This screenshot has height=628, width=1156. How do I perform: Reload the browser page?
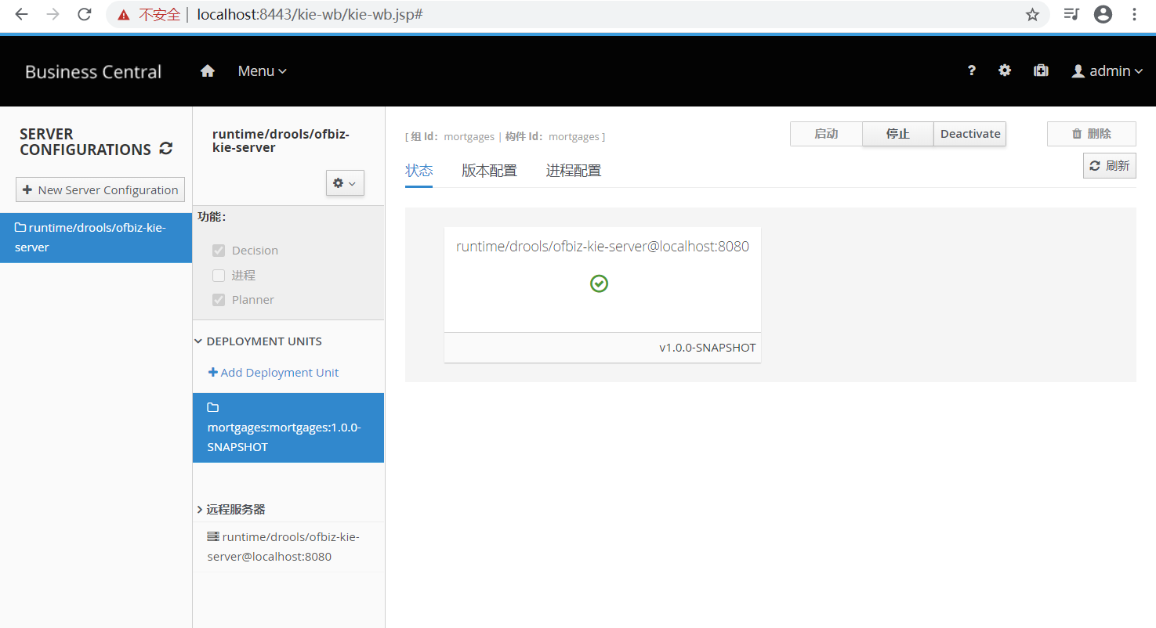coord(85,14)
